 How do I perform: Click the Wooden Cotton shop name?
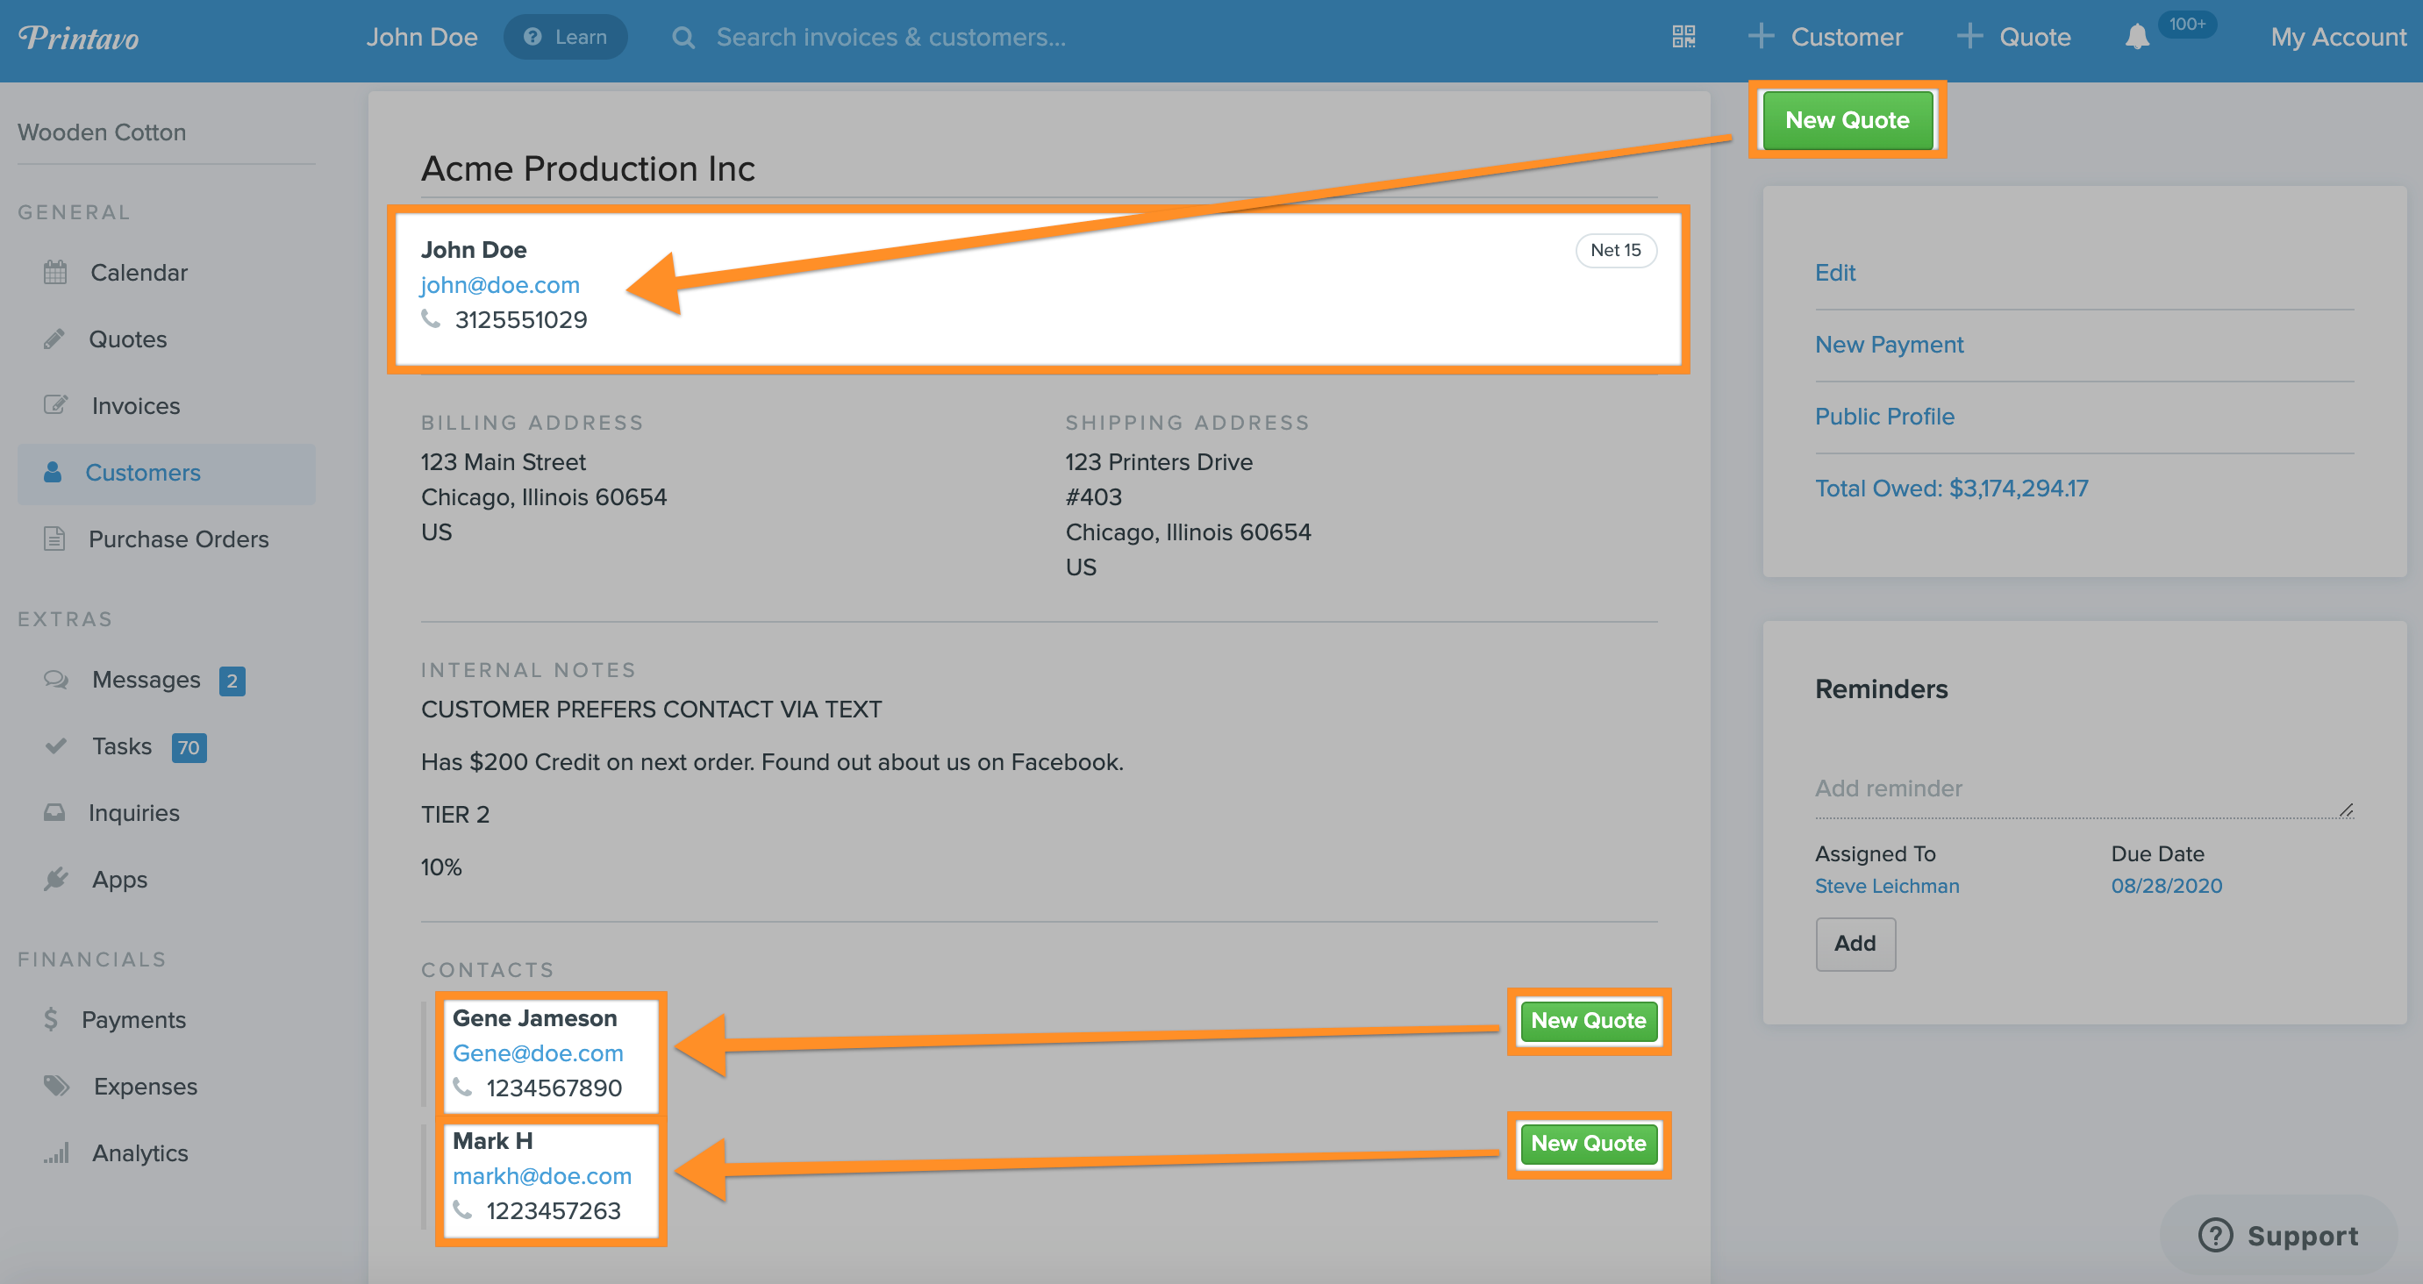(102, 132)
